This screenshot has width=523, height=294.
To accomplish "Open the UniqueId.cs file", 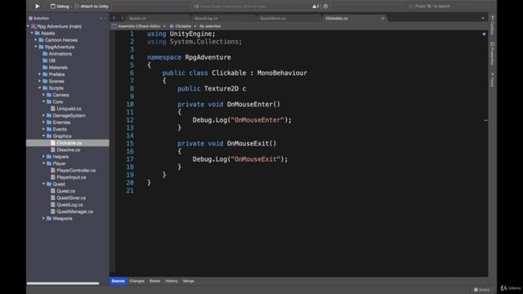I will [x=65, y=109].
